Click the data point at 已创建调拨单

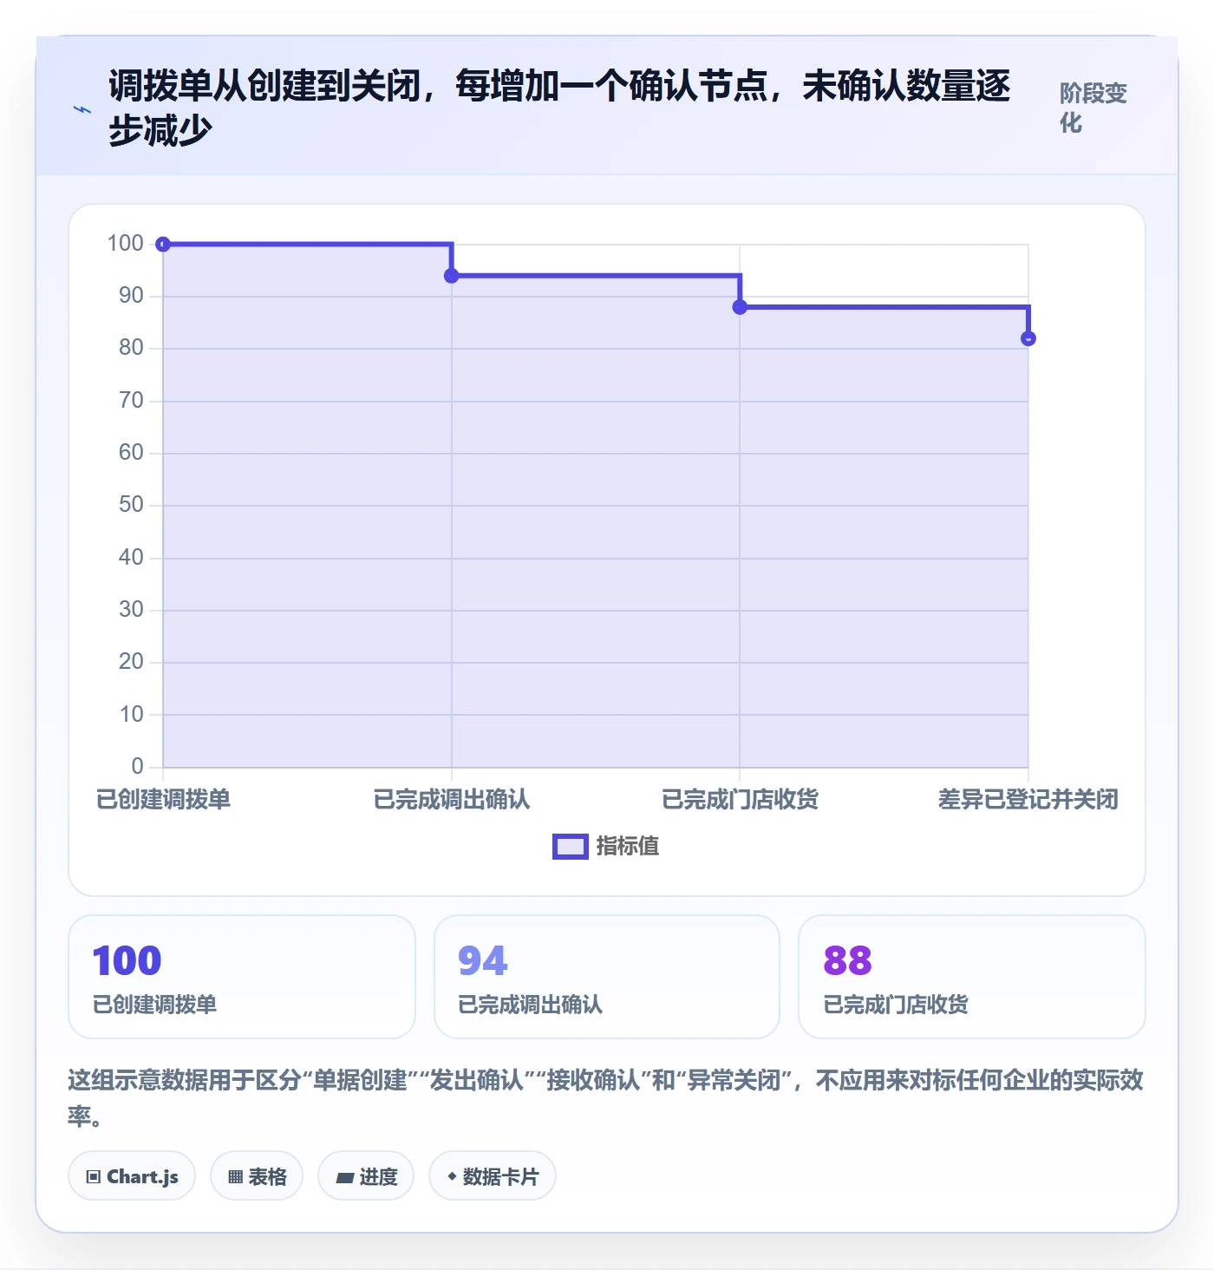click(163, 244)
